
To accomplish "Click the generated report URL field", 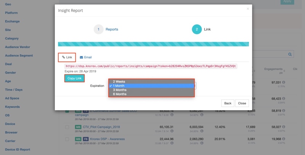I will (x=151, y=66).
